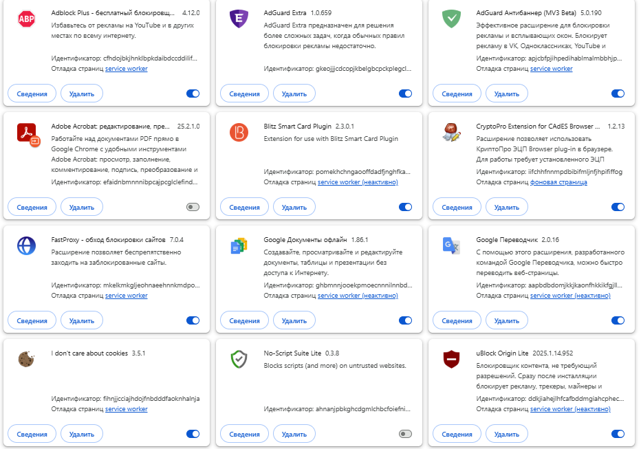Click the Adblock Plus ABP icon
The width and height of the screenshot is (641, 449).
[x=27, y=19]
